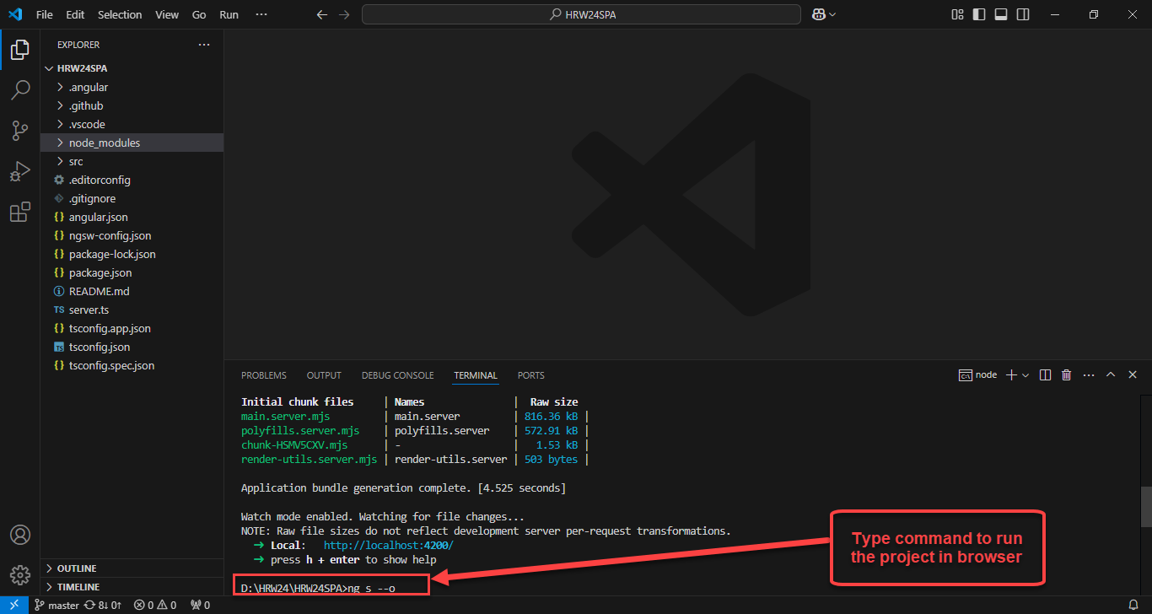Open the Accounts icon in activity bar

click(20, 535)
